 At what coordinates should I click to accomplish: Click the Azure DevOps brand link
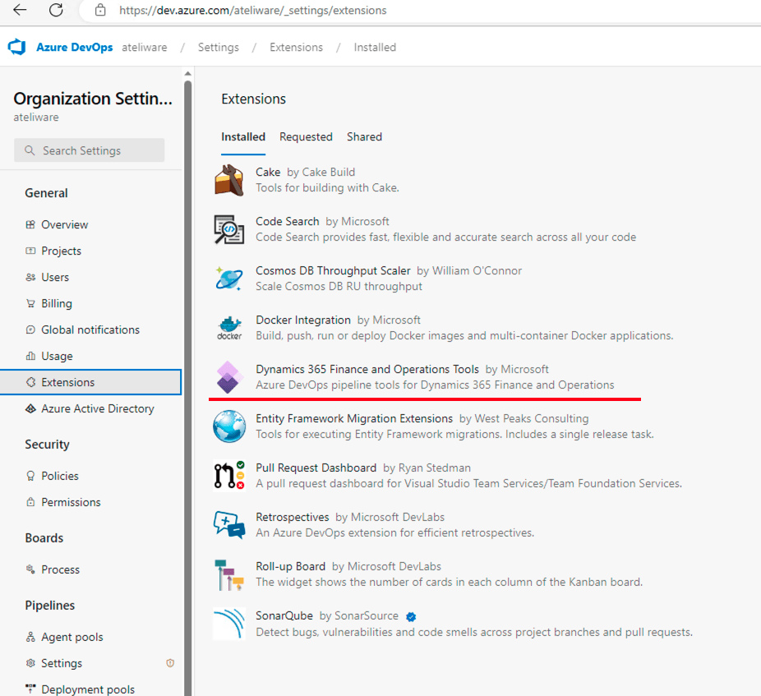75,47
